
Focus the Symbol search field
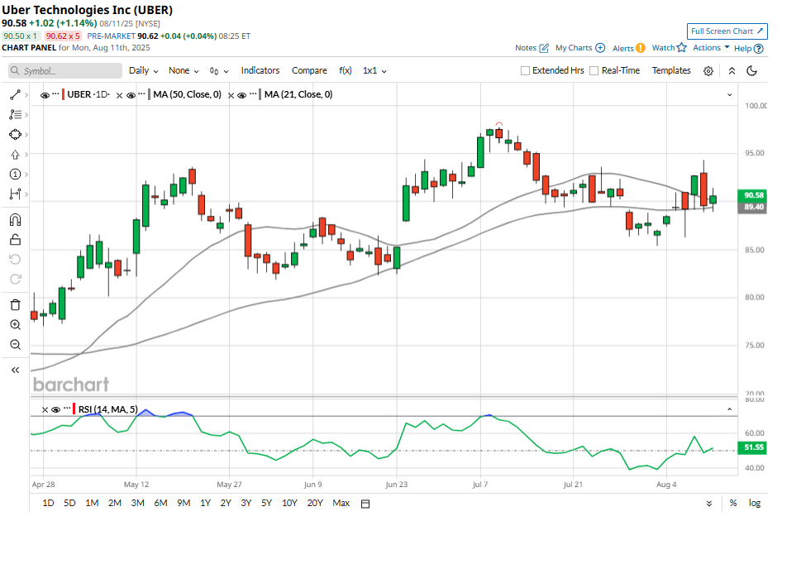(x=64, y=71)
